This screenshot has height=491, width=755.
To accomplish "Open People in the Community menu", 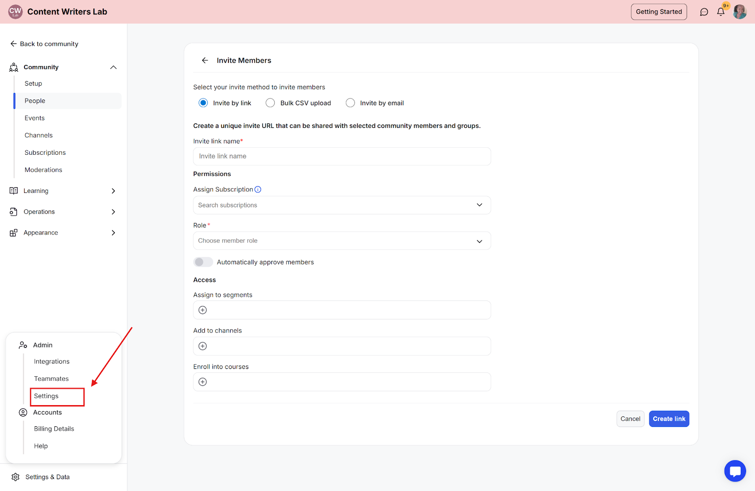I will (x=67, y=101).
